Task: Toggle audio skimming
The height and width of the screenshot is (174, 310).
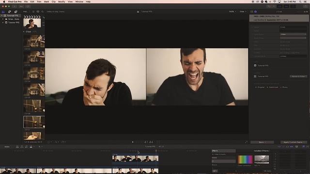Action: point(283,146)
